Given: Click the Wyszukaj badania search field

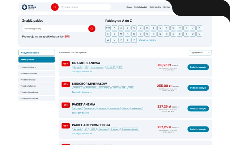Looking at the screenshot, I should [x=85, y=7].
